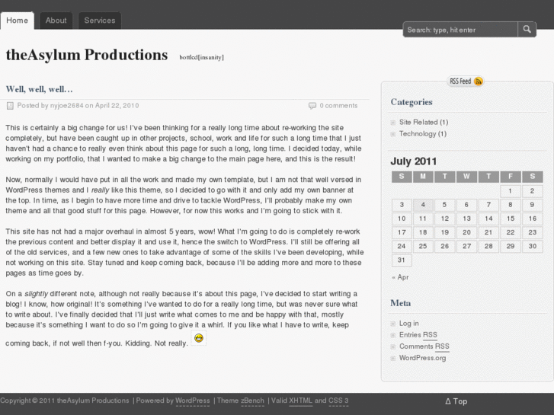Click the RSS Feed icon
Image resolution: width=554 pixels, height=415 pixels.
[x=479, y=81]
